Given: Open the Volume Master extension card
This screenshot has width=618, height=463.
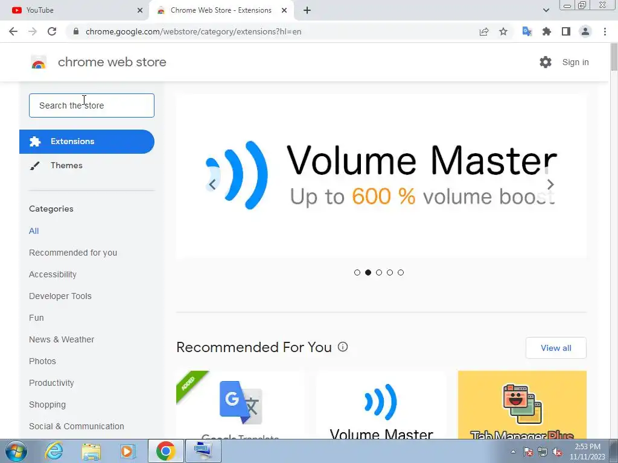Looking at the screenshot, I should (x=381, y=405).
